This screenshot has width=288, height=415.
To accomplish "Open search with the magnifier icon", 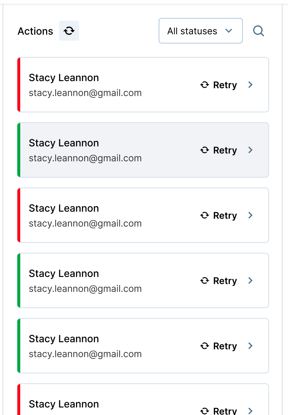I will click(258, 31).
